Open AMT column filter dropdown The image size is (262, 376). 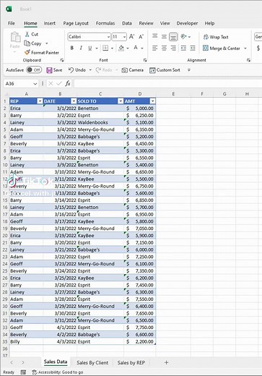tap(152, 101)
